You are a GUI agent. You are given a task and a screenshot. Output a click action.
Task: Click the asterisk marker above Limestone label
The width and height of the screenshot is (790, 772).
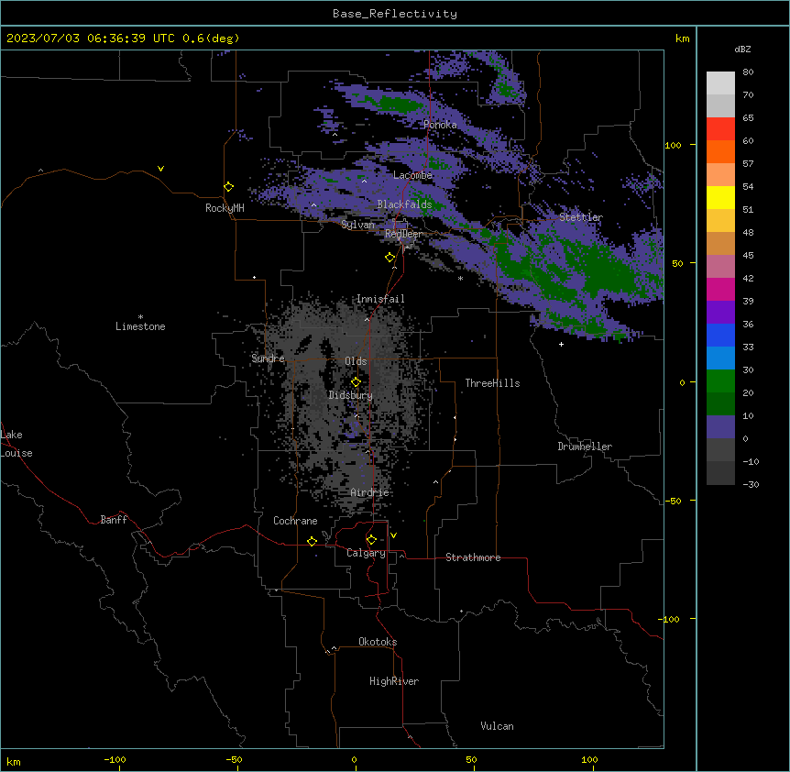tap(140, 317)
